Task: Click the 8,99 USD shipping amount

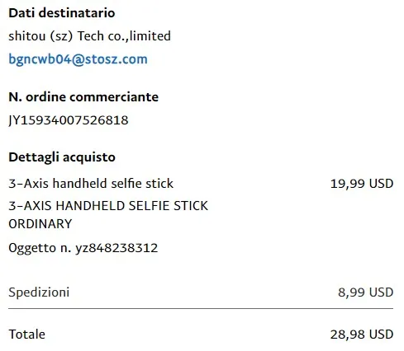Action: coord(365,292)
